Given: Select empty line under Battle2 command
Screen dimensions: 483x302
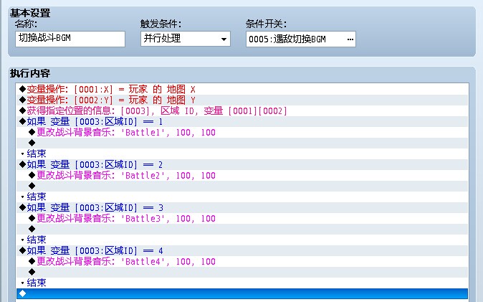Looking at the screenshot, I should click(242, 187).
